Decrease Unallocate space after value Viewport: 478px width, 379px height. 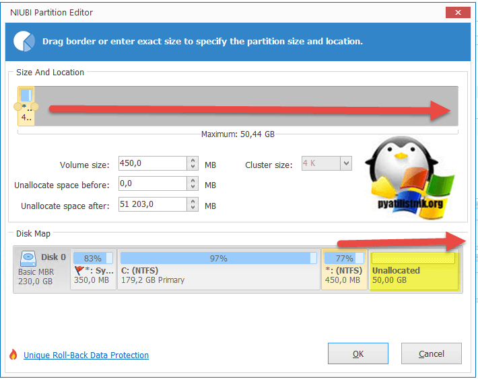pyautogui.click(x=193, y=208)
